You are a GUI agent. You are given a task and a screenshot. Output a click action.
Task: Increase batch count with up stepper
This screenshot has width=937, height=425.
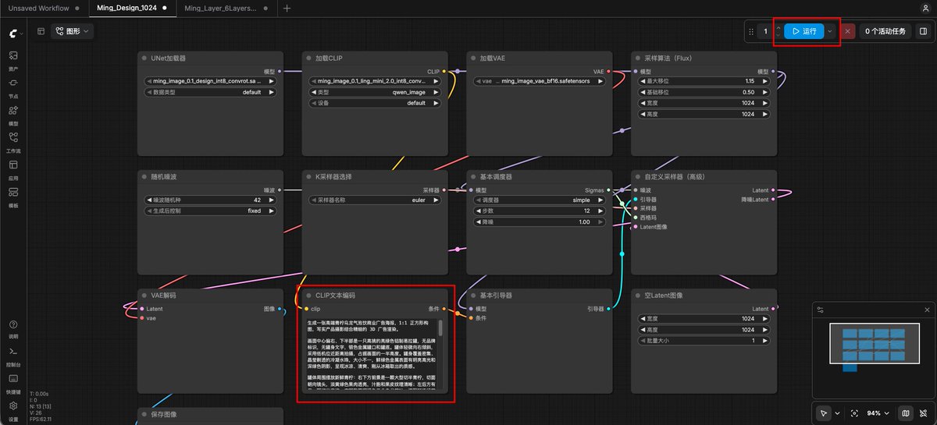778,28
